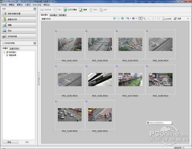
Task: Activate the magnifier zoom tool
Action: coord(145,18)
